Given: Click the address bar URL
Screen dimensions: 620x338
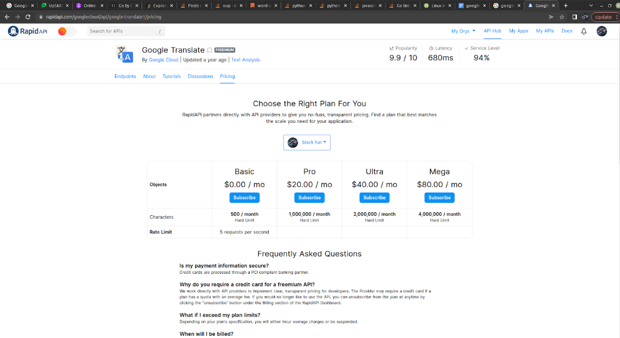Looking at the screenshot, I should click(104, 17).
